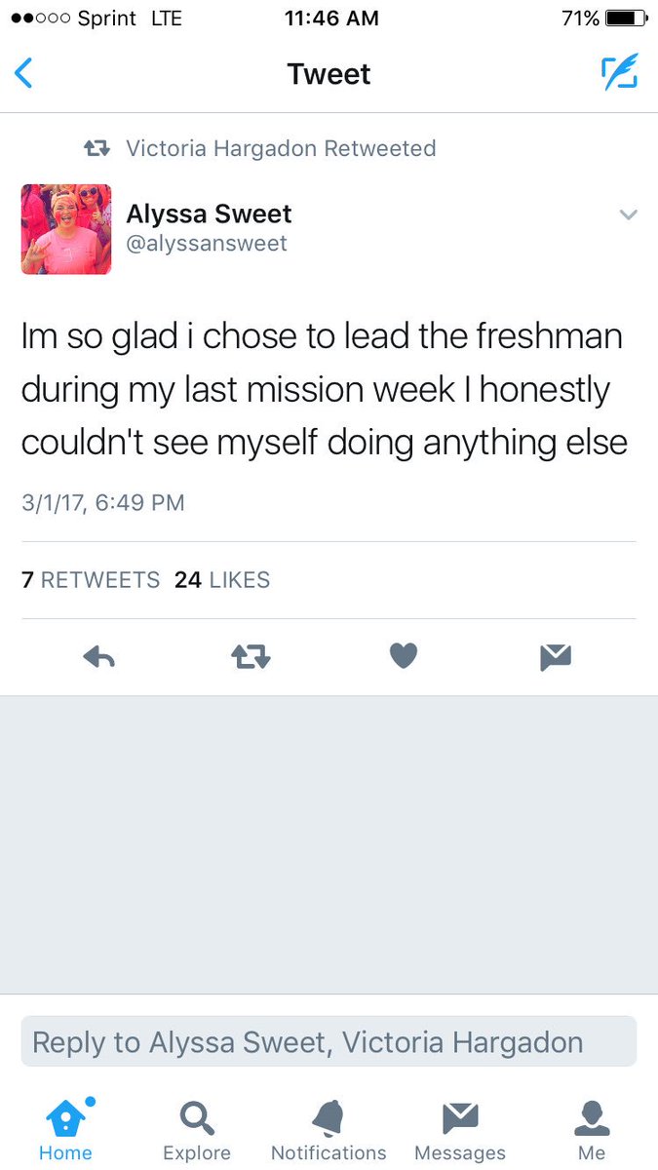View the 7 Retweets list
The width and height of the screenshot is (658, 1170).
[x=91, y=579]
